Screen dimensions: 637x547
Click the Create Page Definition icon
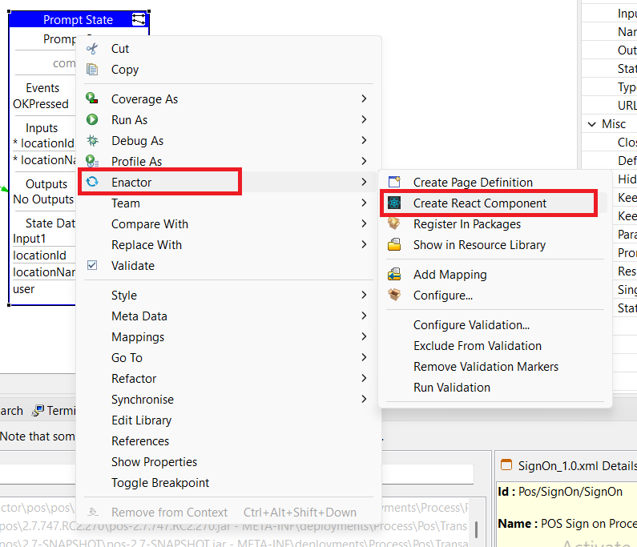[394, 182]
